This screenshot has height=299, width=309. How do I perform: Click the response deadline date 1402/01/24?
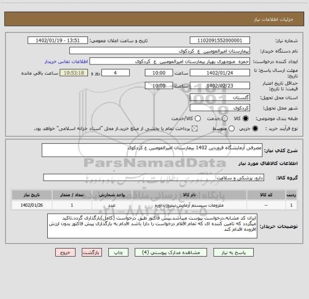(220, 73)
